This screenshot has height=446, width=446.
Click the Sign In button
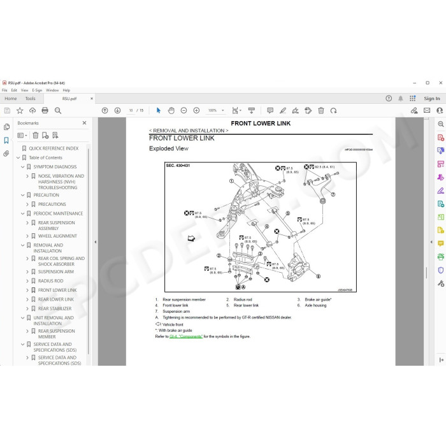(432, 98)
